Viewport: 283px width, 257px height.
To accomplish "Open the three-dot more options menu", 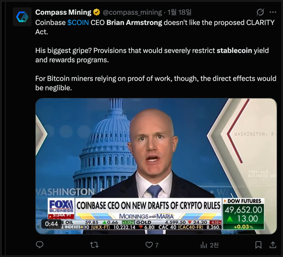I will click(273, 12).
